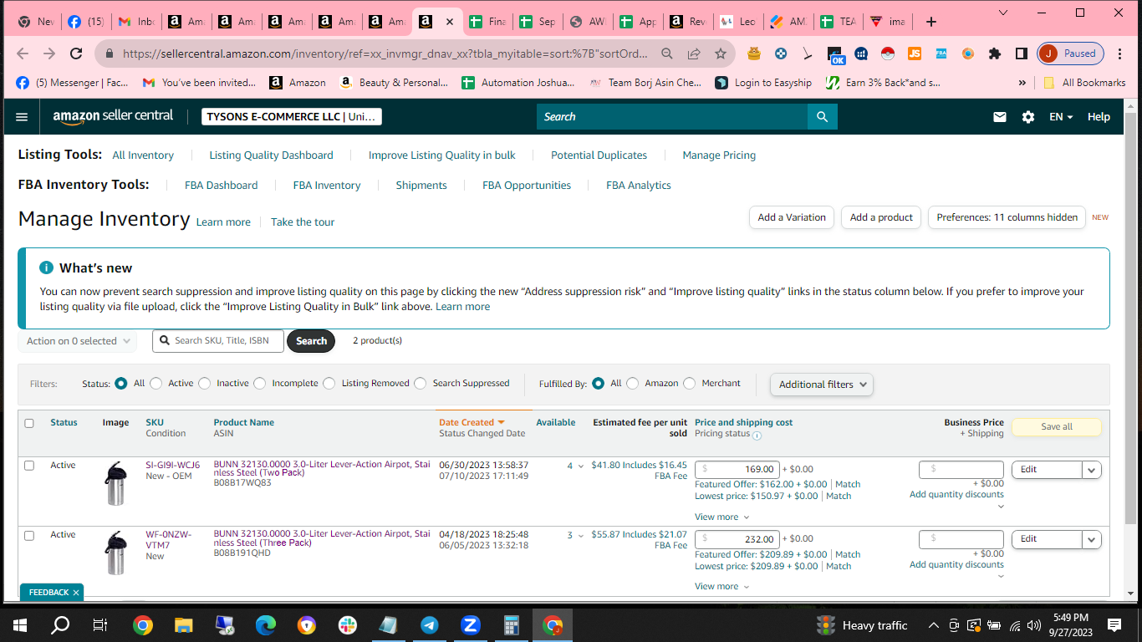Expand available quantity details for 4 units
1142x642 pixels.
pos(581,466)
